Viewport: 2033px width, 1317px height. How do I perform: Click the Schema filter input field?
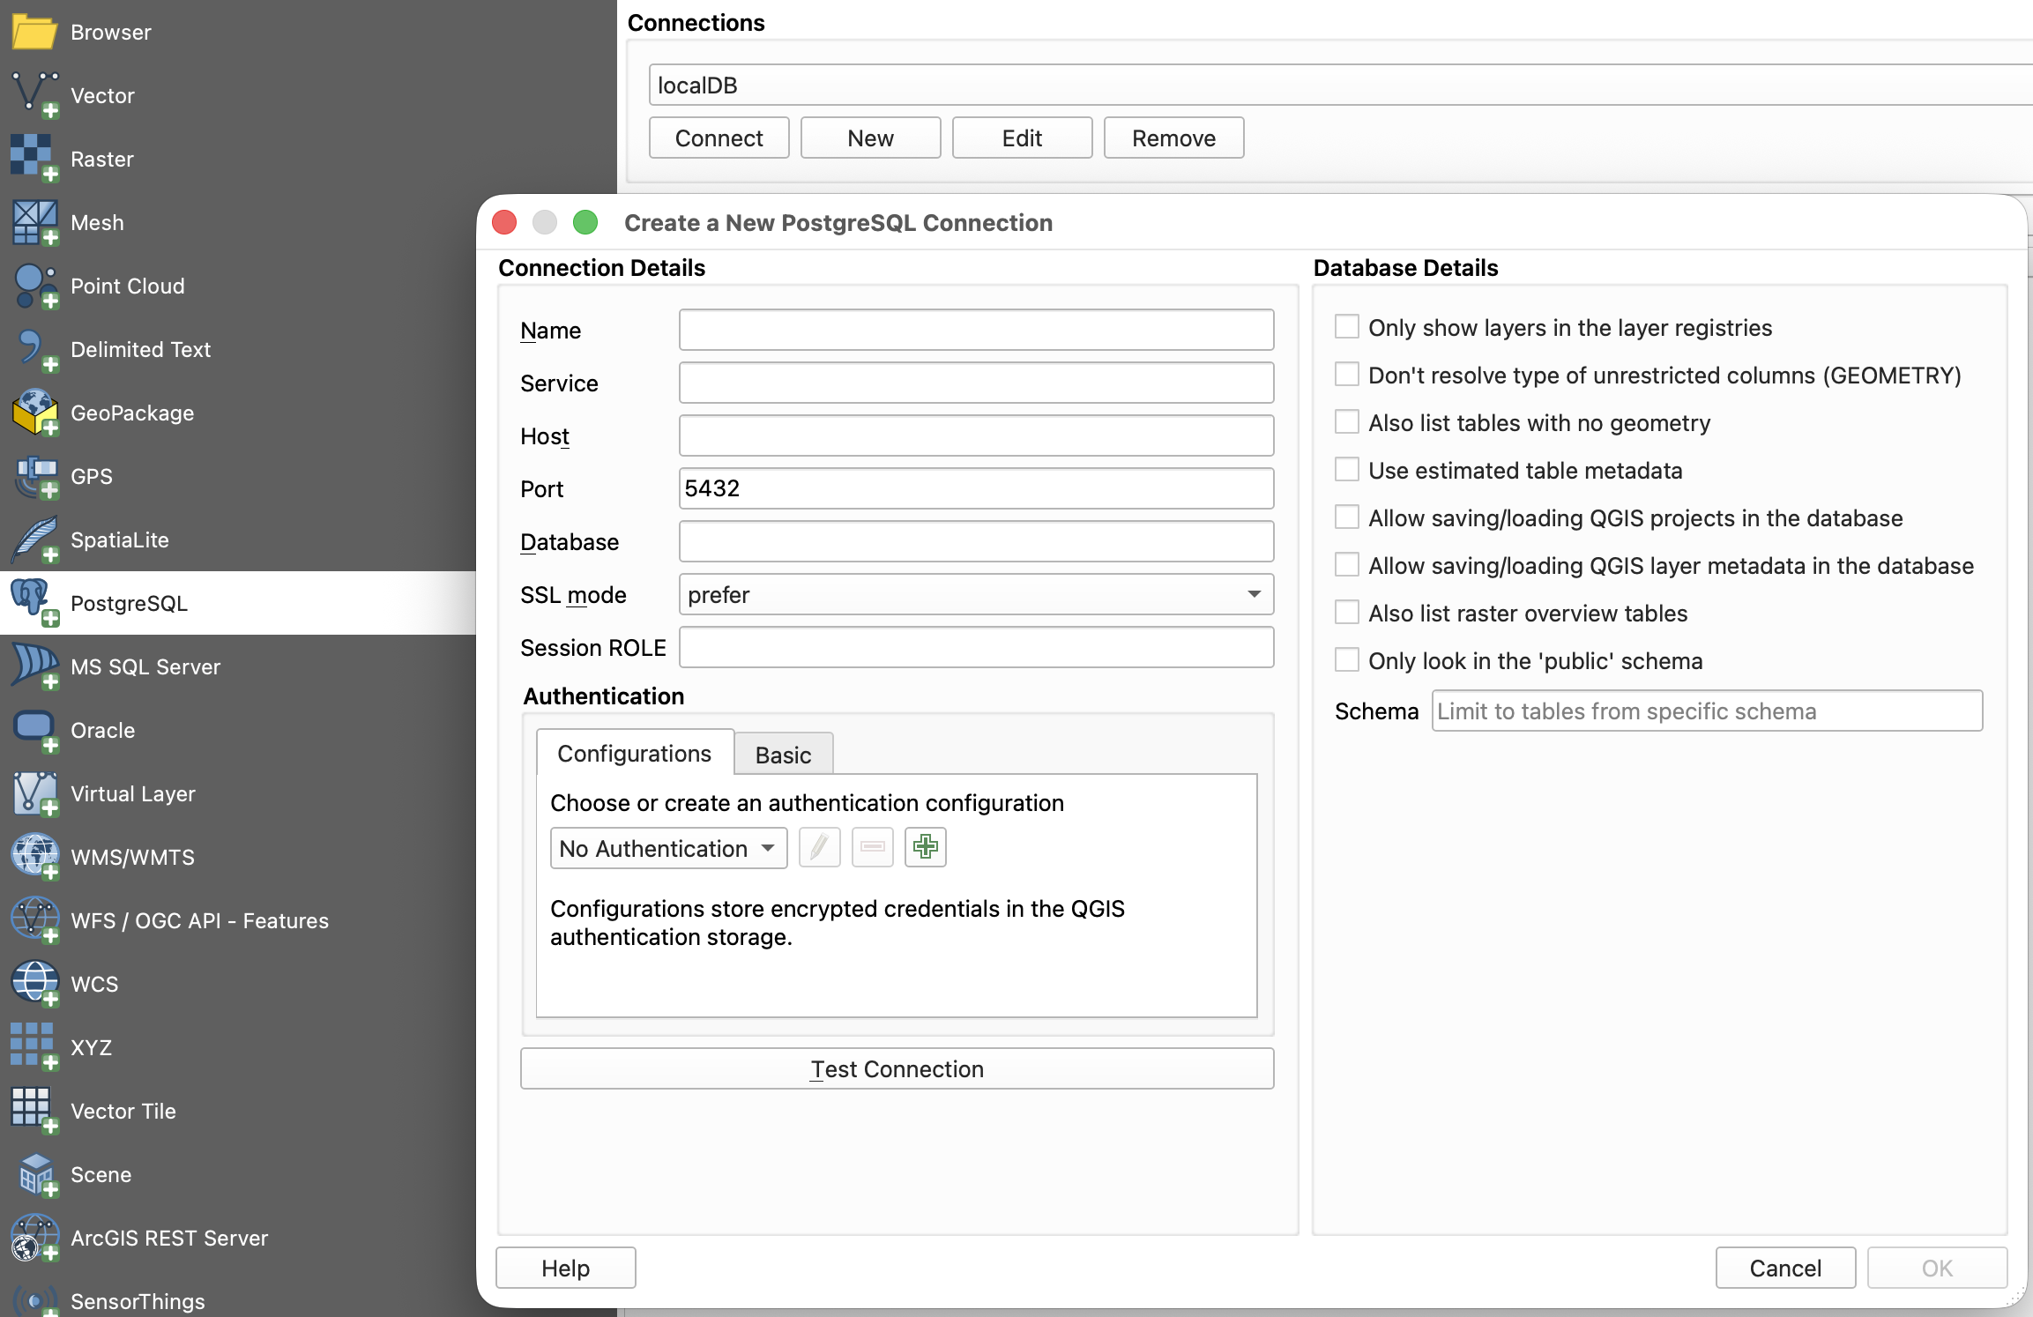click(1707, 711)
